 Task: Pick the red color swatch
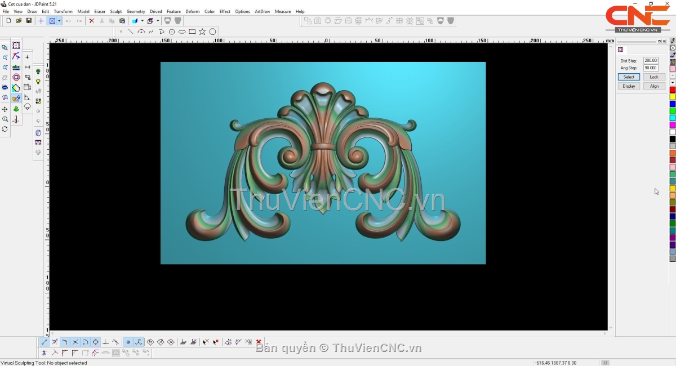[x=673, y=90]
